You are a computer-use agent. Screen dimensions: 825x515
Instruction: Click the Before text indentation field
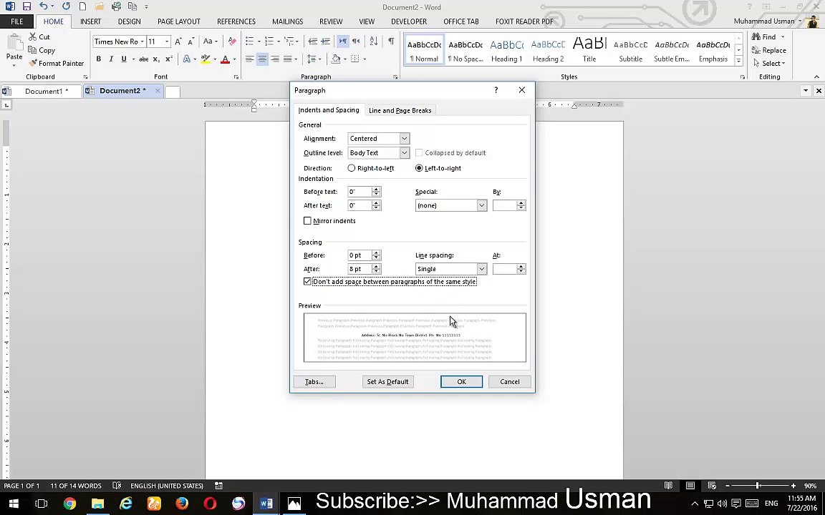[x=360, y=192]
